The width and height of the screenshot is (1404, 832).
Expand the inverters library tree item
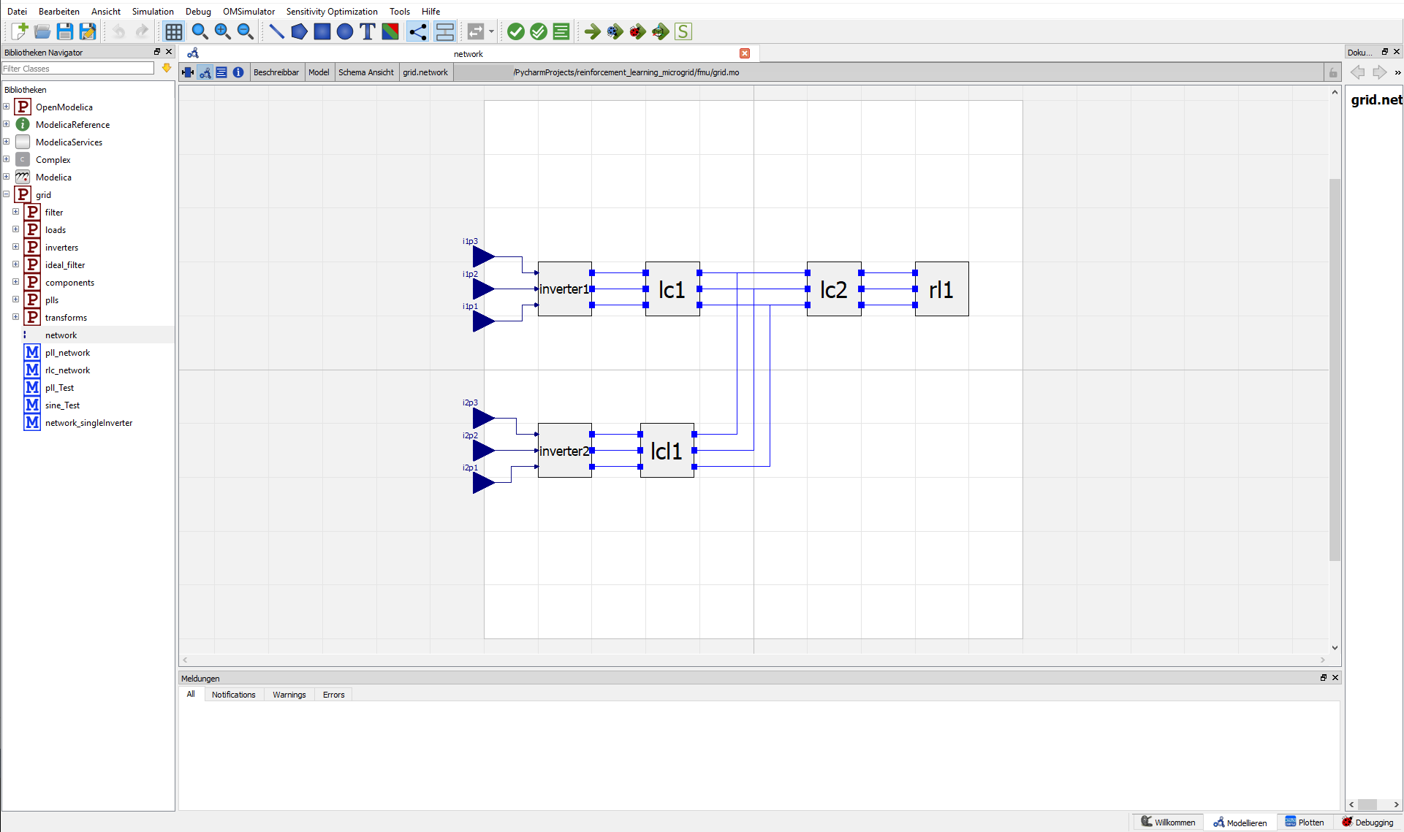16,247
